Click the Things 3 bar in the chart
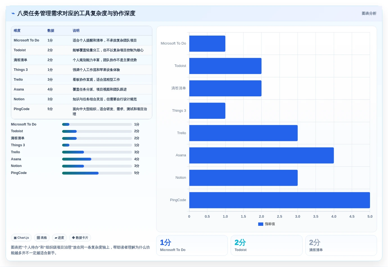The image size is (388, 267). pos(207,111)
